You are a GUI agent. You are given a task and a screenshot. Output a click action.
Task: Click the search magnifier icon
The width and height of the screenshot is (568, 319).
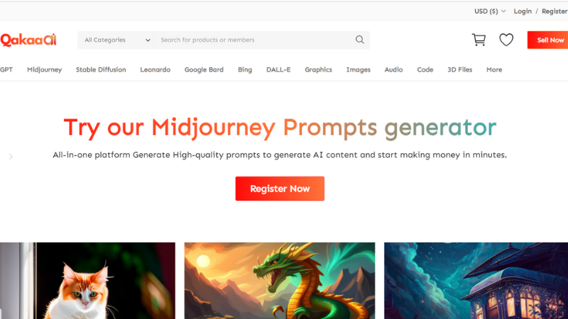(360, 40)
